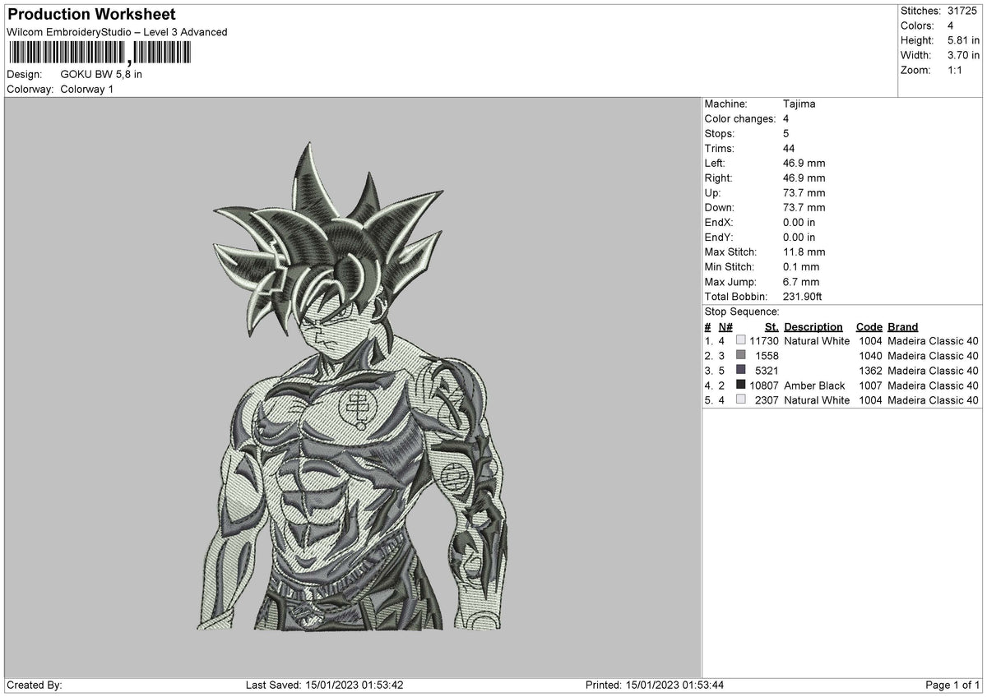Click the Machine value 'Tajima'

pos(799,104)
